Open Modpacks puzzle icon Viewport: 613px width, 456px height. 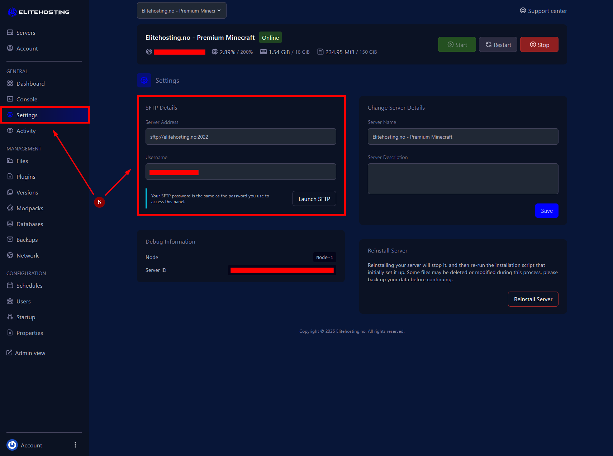point(10,208)
